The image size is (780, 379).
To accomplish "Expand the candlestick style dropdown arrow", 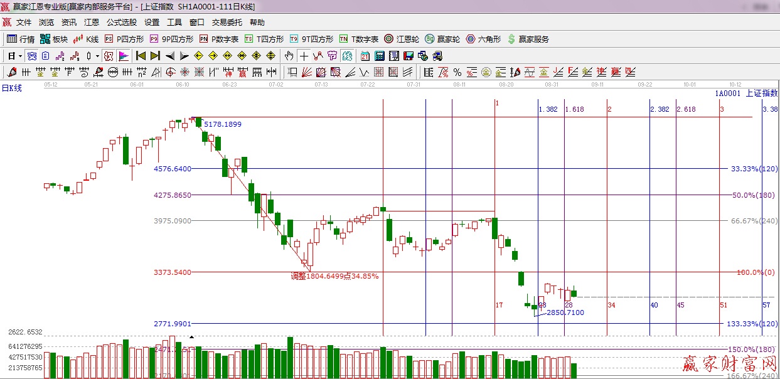I will tap(97, 56).
